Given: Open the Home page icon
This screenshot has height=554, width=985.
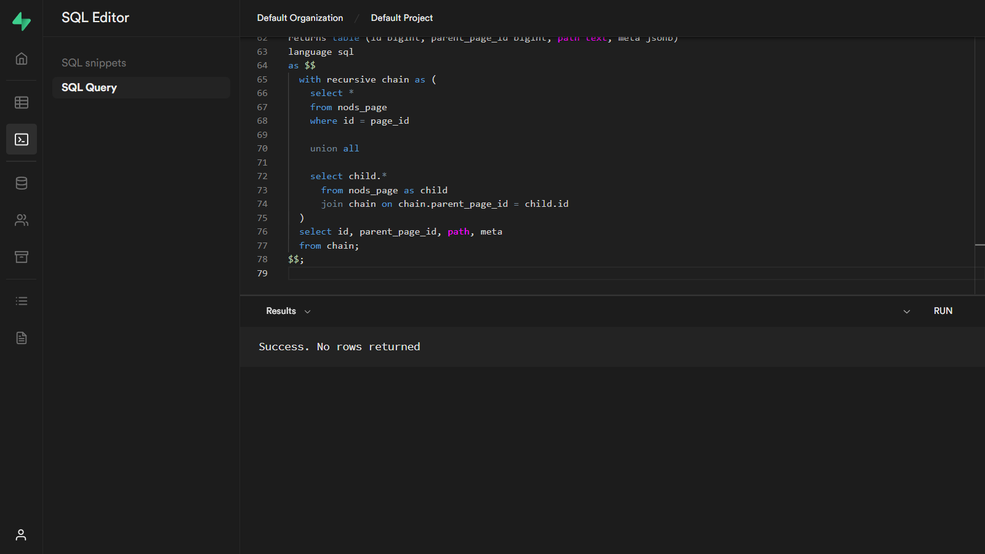Looking at the screenshot, I should pos(22,59).
